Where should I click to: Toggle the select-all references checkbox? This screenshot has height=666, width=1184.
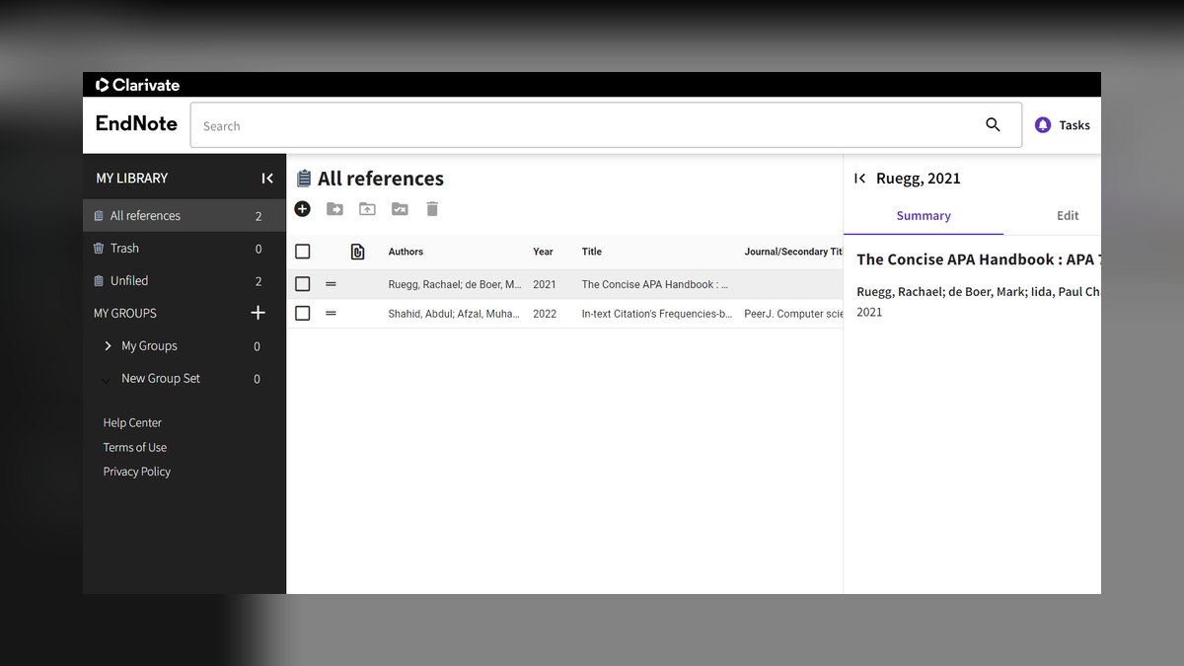coord(303,252)
